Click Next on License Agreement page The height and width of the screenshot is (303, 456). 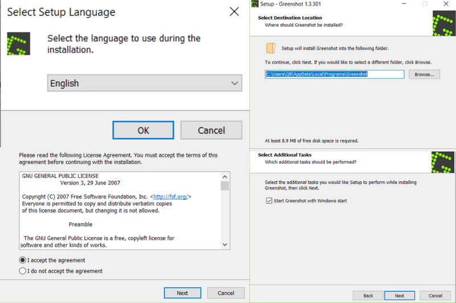(182, 293)
